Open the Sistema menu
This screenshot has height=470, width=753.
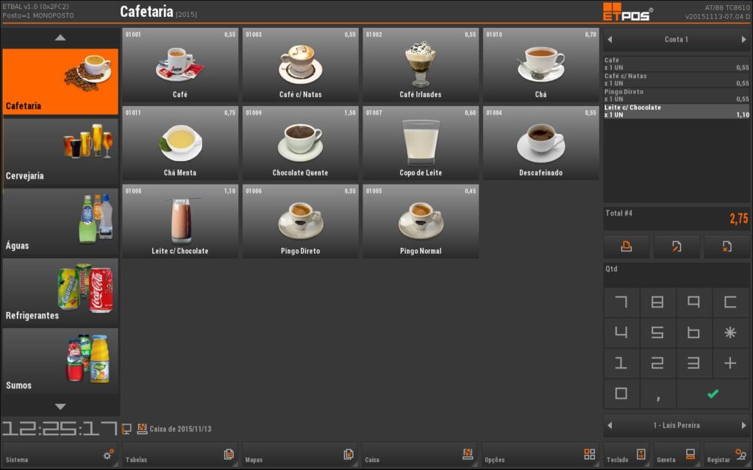(60, 455)
